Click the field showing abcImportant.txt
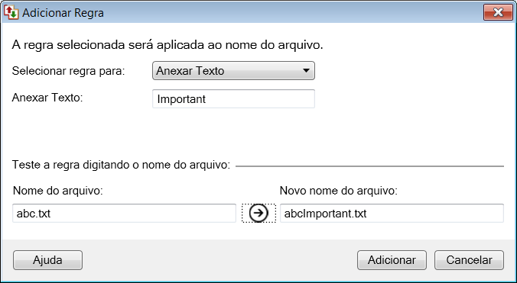The width and height of the screenshot is (517, 283). tap(392, 214)
